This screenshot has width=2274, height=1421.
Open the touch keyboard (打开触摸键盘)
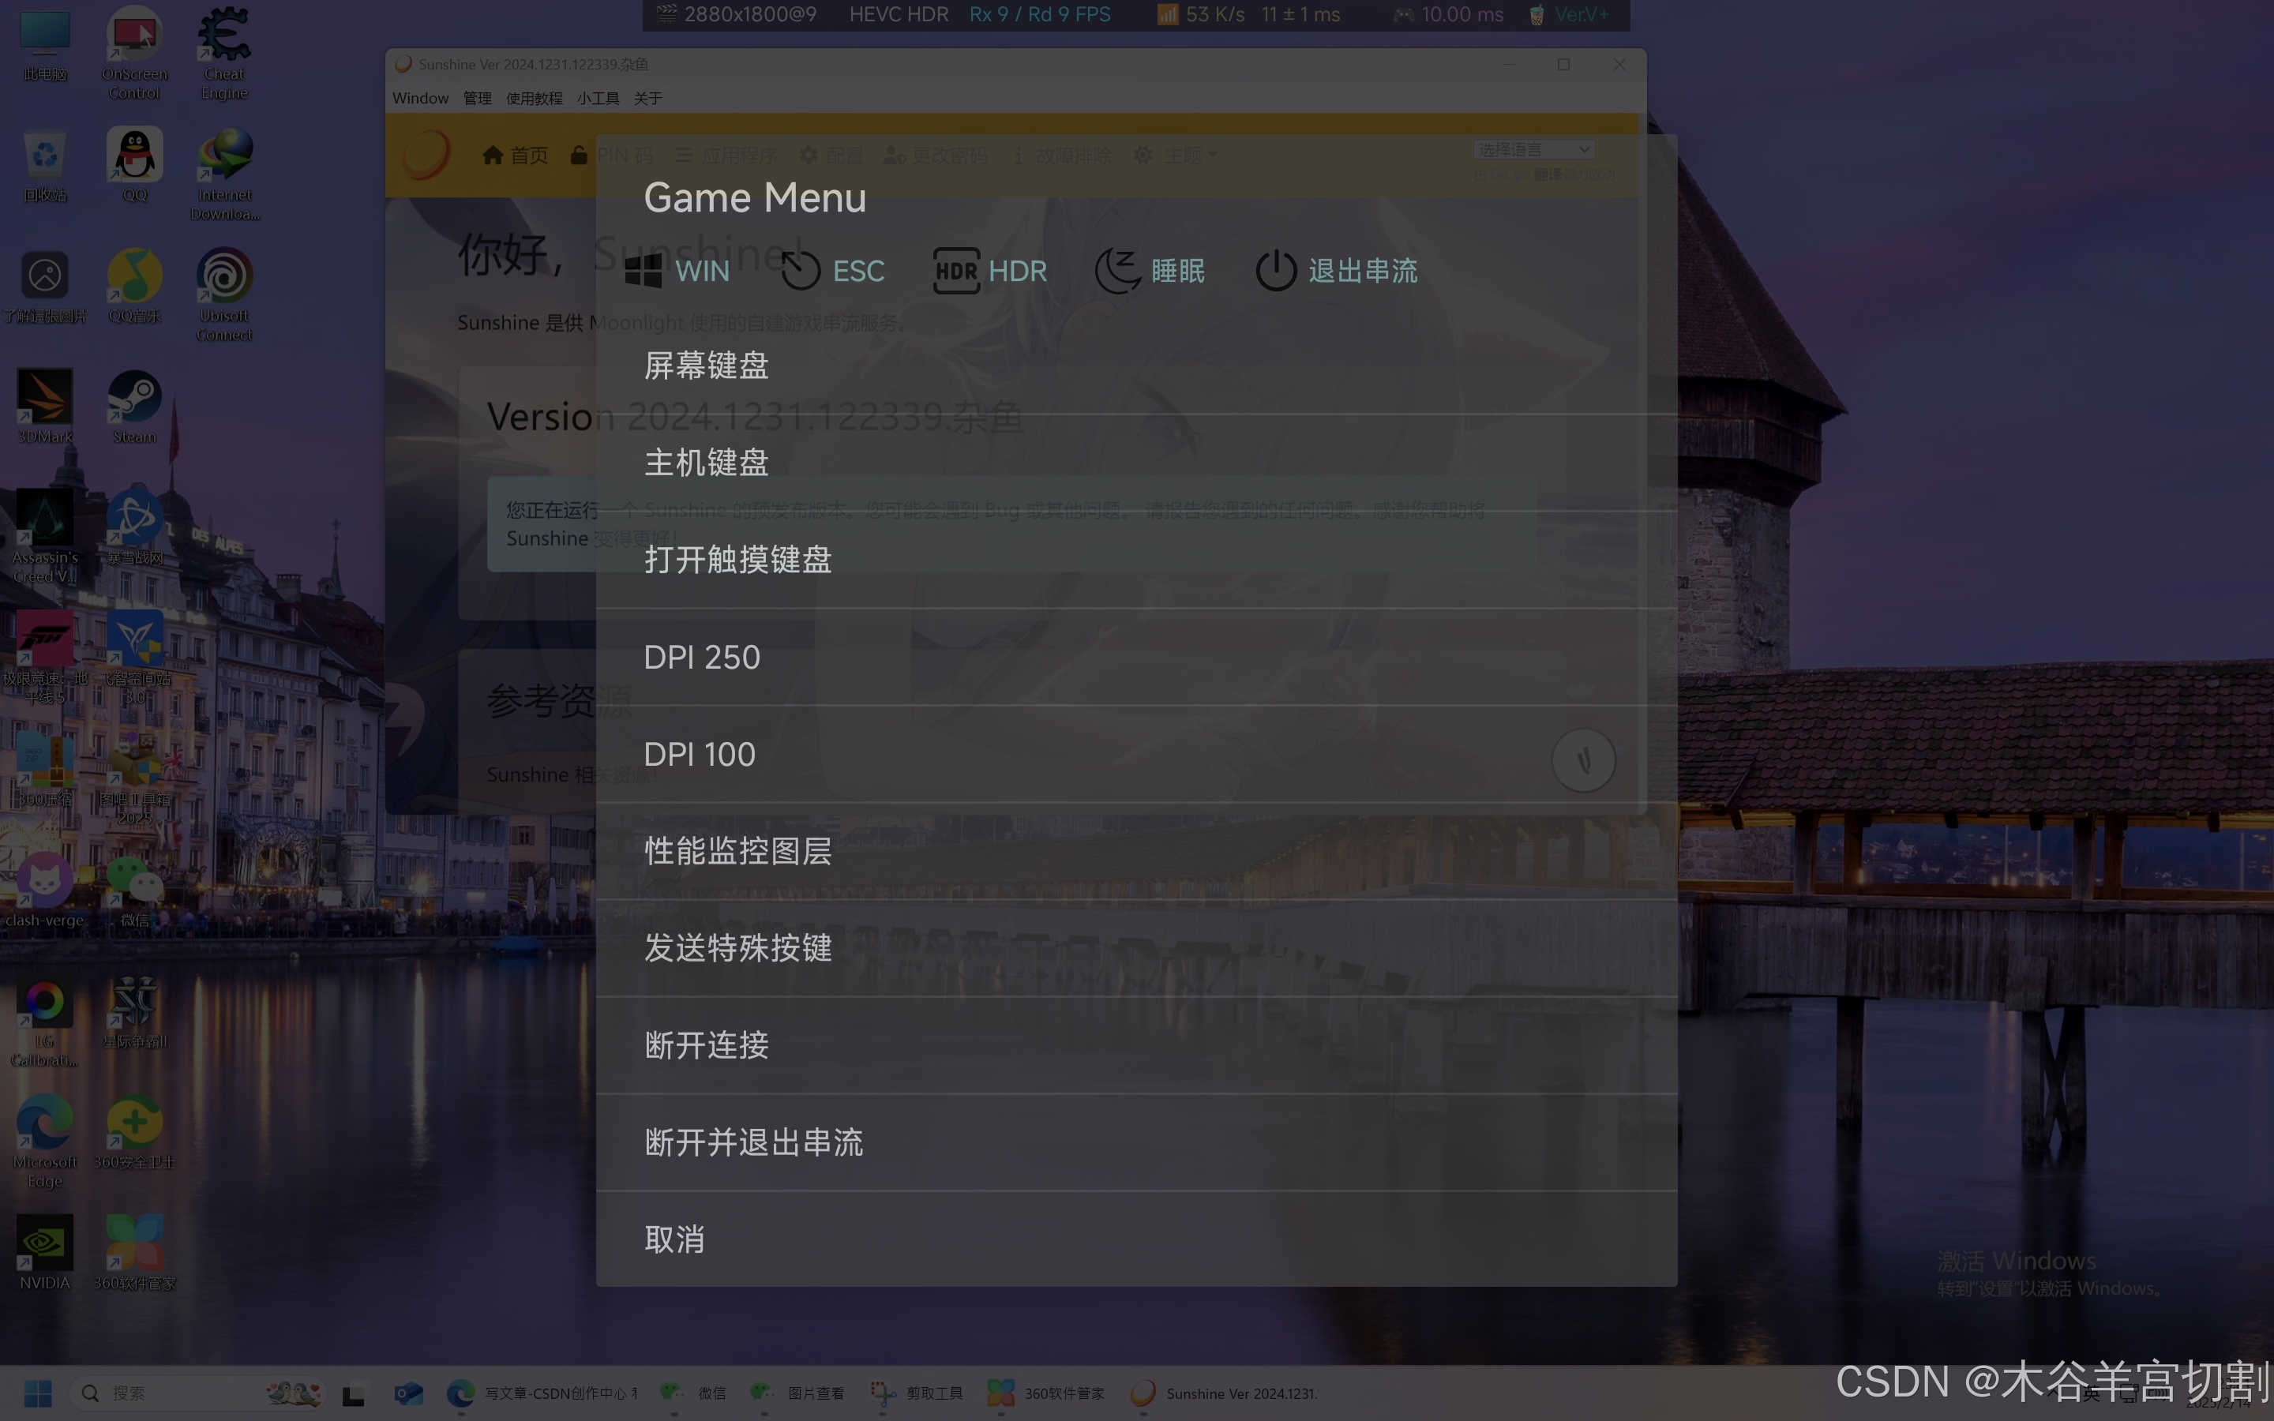(x=737, y=561)
